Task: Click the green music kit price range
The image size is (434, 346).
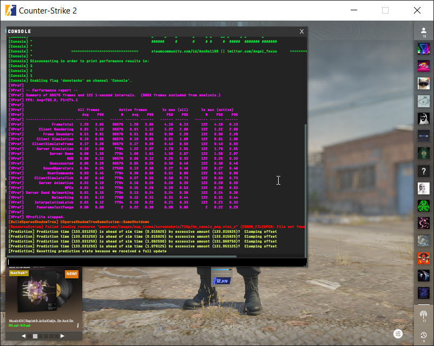Action: point(19,325)
